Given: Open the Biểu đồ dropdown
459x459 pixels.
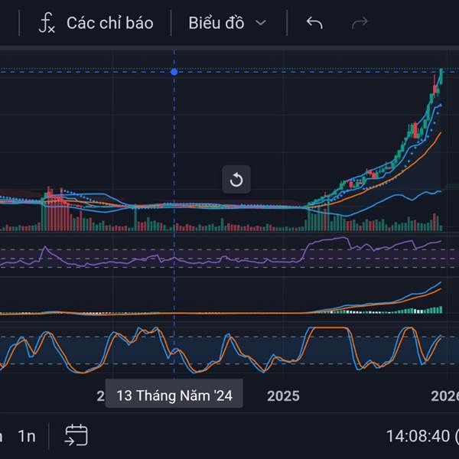Looking at the screenshot, I should point(228,23).
